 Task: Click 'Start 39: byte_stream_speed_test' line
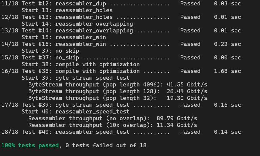76,78
